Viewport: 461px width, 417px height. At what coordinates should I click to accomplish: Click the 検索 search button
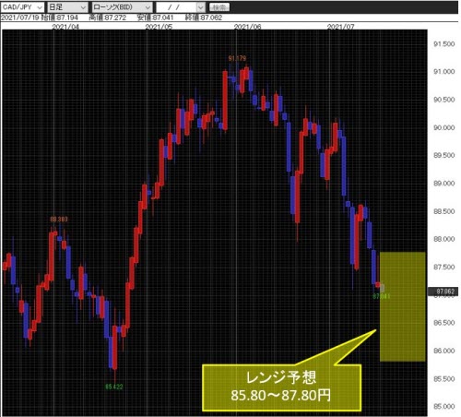coord(219,7)
